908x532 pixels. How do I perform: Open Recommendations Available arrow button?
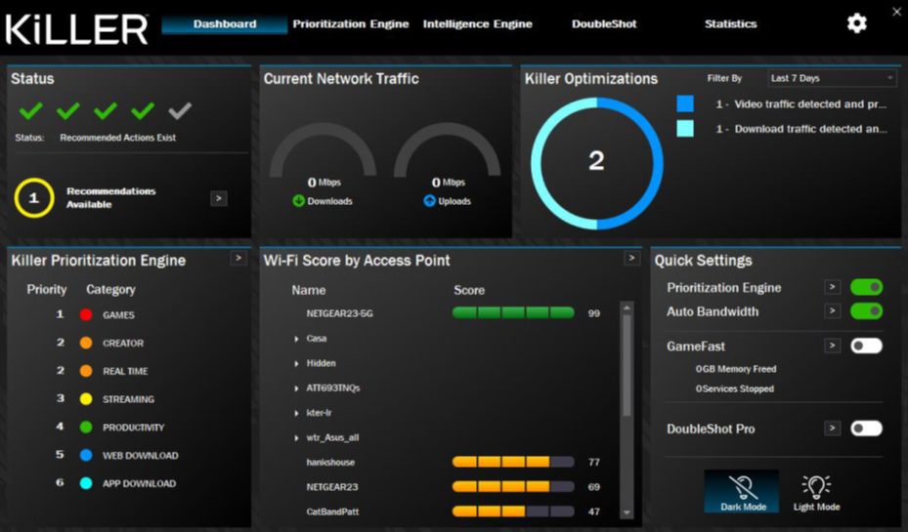218,198
